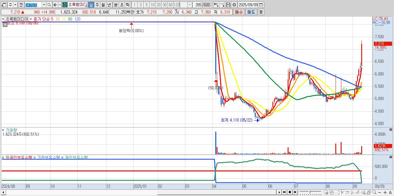Fast-forward chart replay with the double-right arrows
394x196 pixels.
click(x=295, y=192)
